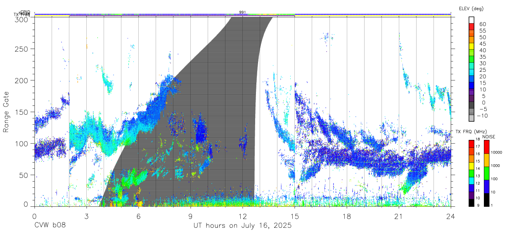Viewport: 507px width, 234px height.
Task: Click the '250' tick on Range Gate axis
Action: pos(22,49)
